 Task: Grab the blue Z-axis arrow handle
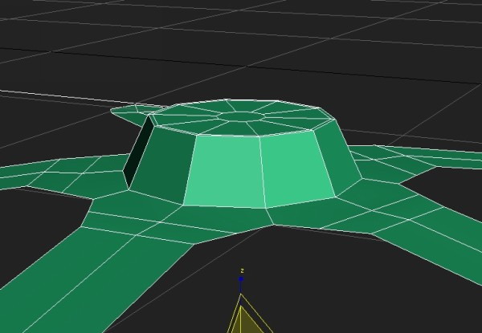click(x=240, y=281)
